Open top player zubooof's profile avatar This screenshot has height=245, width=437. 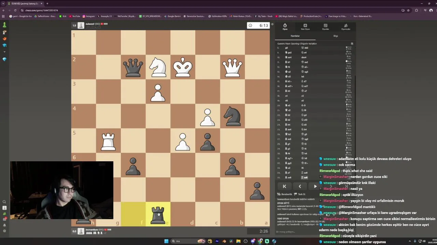pyautogui.click(x=81, y=26)
